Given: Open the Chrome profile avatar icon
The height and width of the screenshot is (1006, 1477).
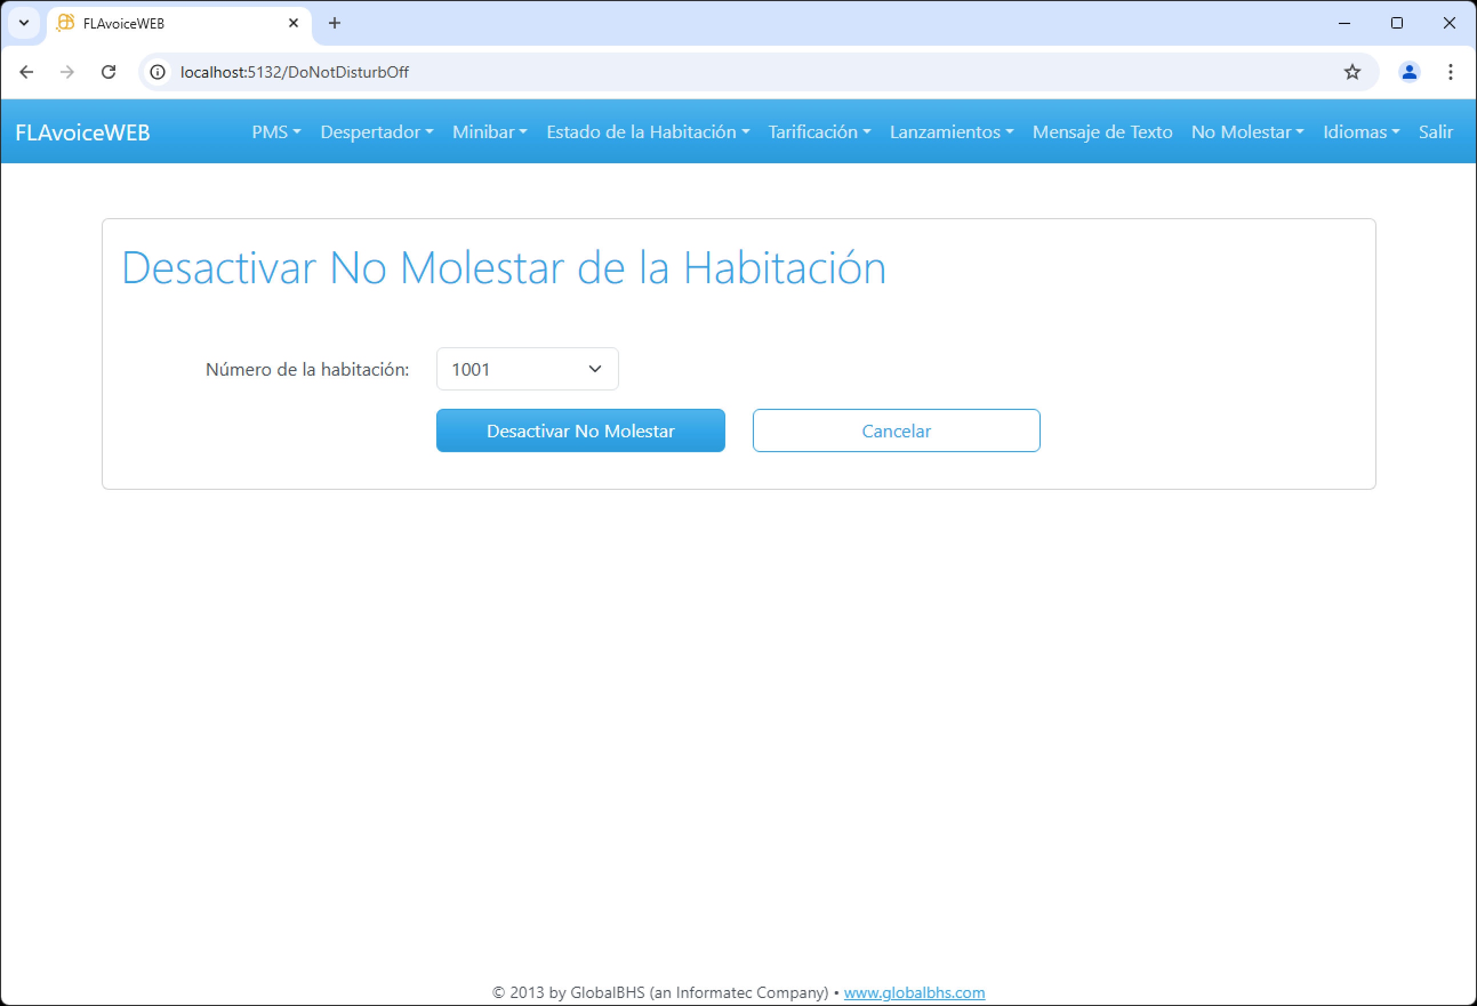Looking at the screenshot, I should (x=1408, y=72).
